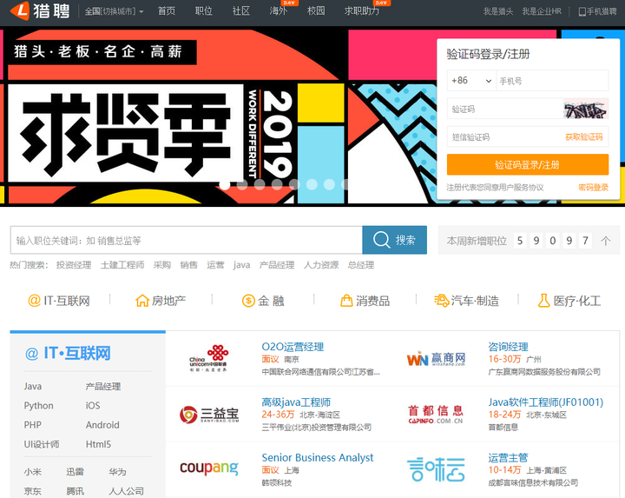625x498 pixels.
Task: Click the China Unicom company logo
Action: [x=208, y=358]
